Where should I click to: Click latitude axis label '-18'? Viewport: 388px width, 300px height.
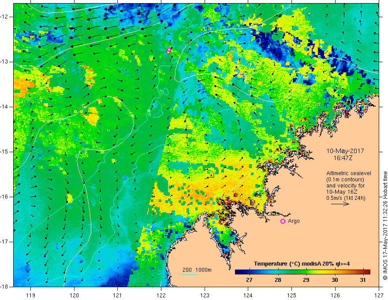5,287
